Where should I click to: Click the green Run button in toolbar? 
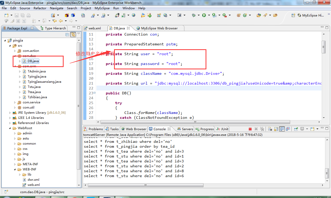[x=204, y=15]
